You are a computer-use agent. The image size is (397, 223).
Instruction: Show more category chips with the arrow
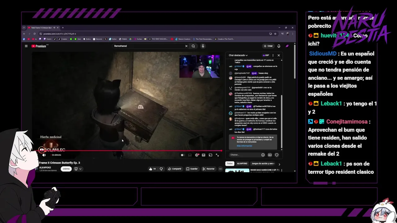[x=279, y=164]
